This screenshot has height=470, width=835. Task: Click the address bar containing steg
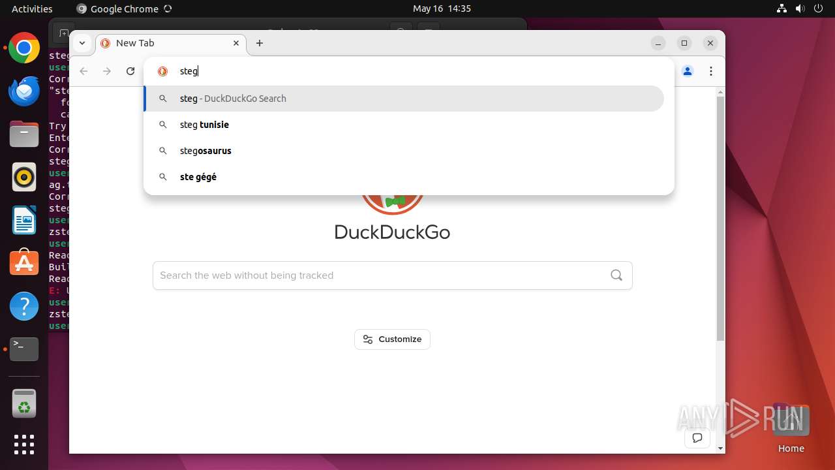[408, 71]
